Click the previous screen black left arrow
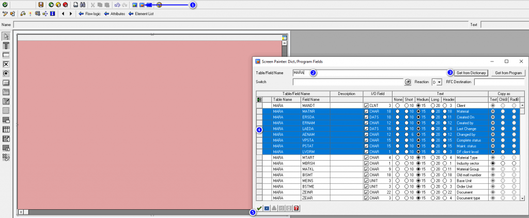This screenshot has height=218, width=529. (x=63, y=14)
